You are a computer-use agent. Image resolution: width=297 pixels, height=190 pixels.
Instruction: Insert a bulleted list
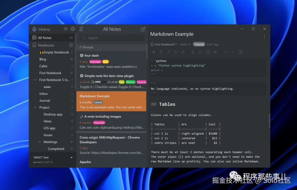pos(193,52)
